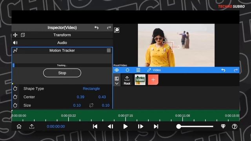Undo in the blue layer bar
This screenshot has width=251, height=141.
click(x=223, y=70)
